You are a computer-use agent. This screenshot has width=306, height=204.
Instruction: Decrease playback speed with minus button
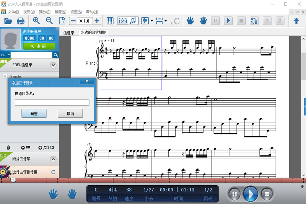click(73, 21)
